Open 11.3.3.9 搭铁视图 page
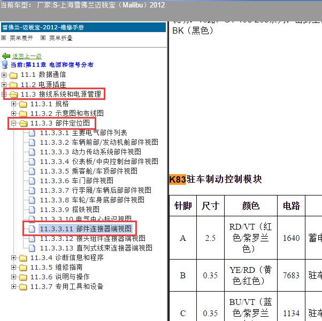Viewport: 322px width, 321px height. pos(70,209)
